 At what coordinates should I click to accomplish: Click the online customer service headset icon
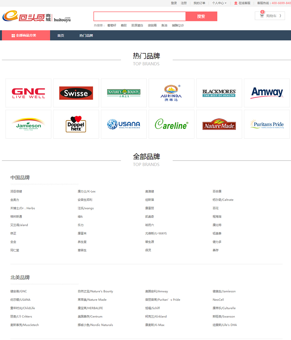point(236,3)
